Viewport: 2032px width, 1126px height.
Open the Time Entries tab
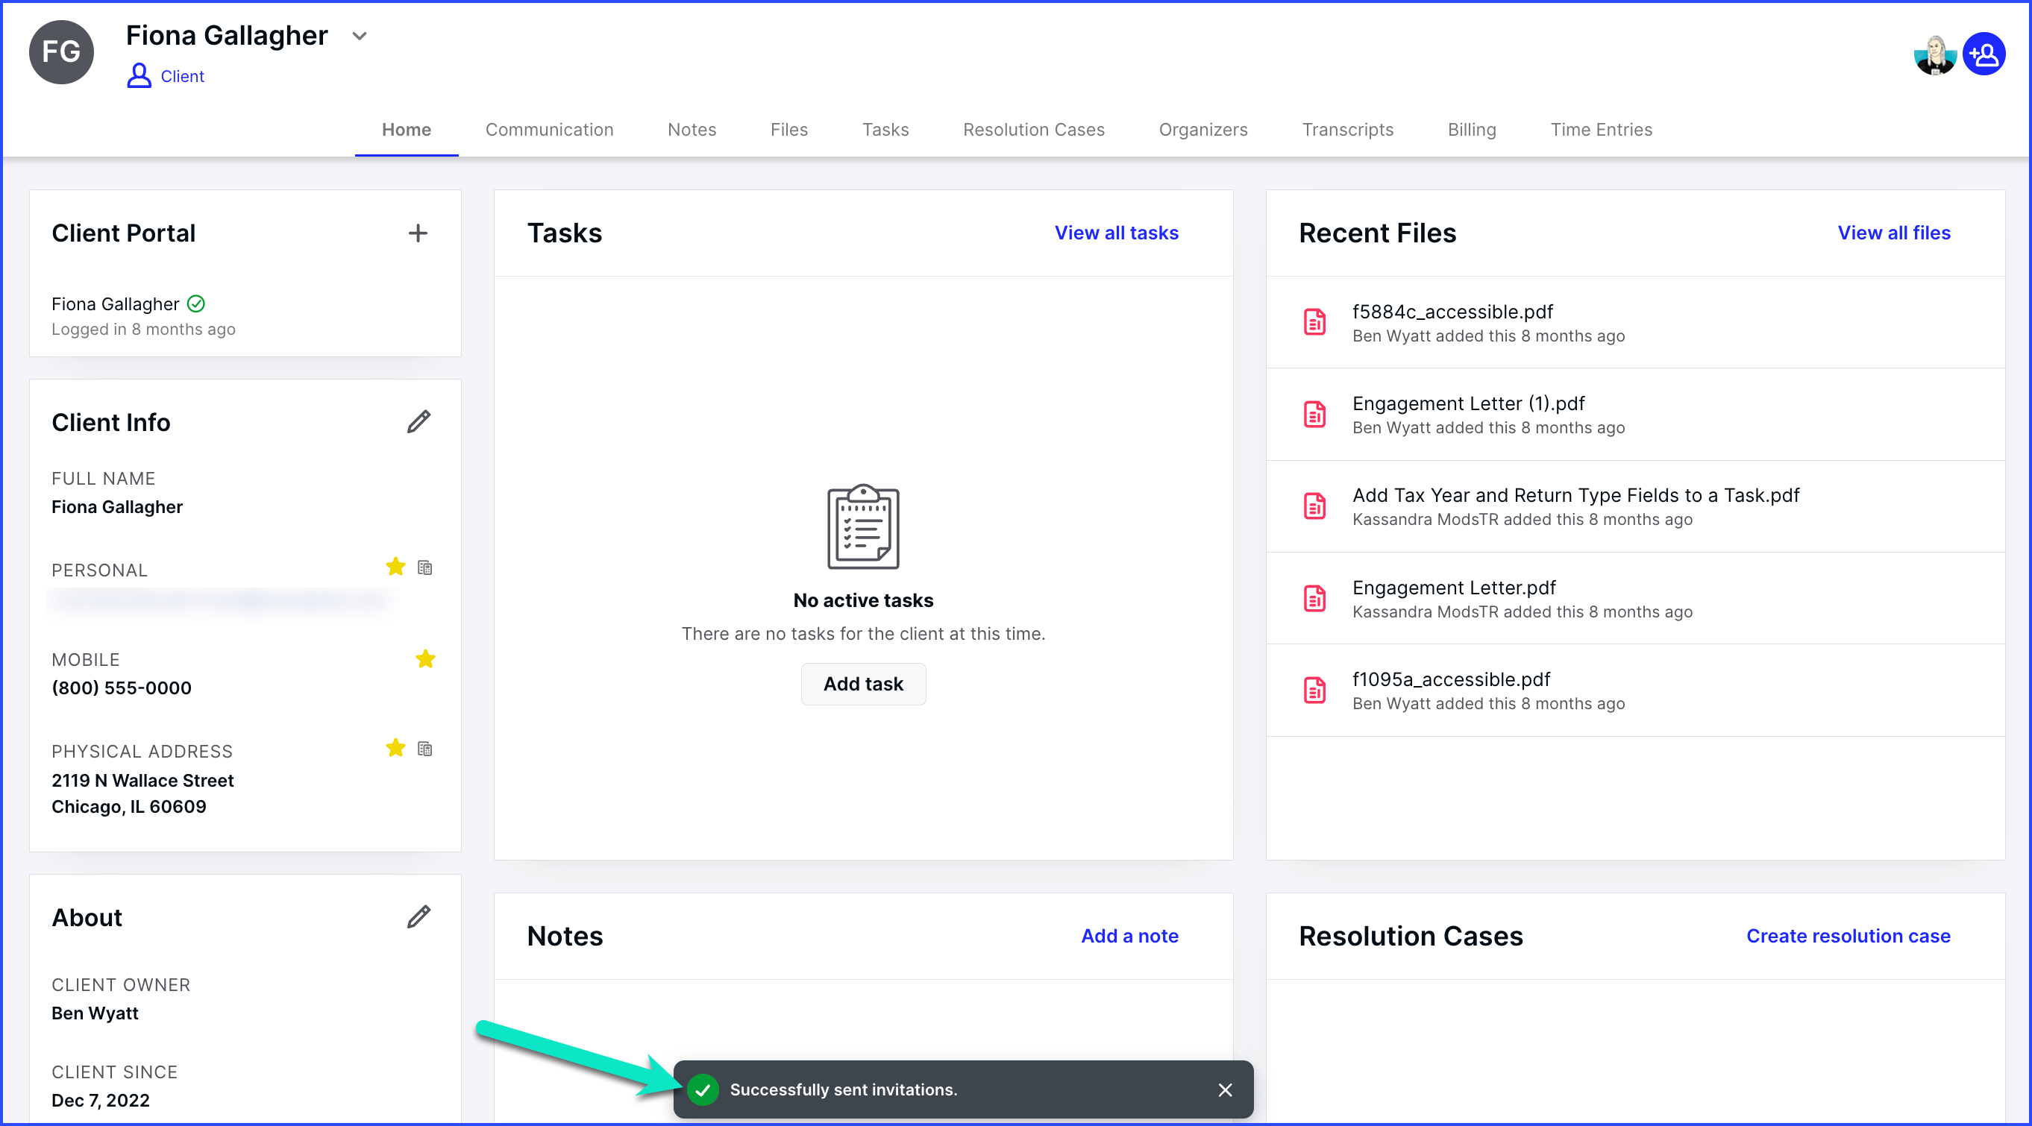tap(1601, 130)
